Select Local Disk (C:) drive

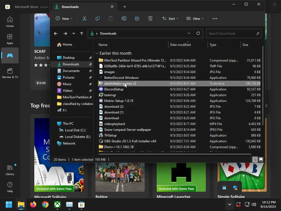[x=75, y=130]
